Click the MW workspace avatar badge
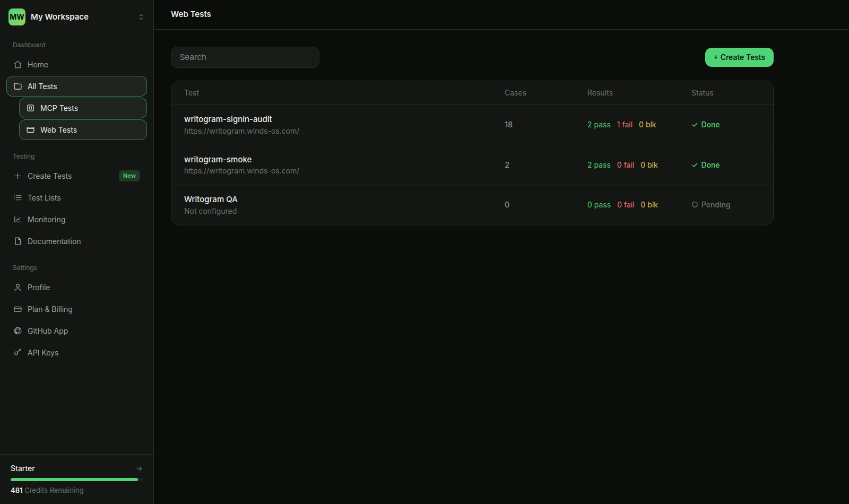The height and width of the screenshot is (504, 849). pyautogui.click(x=17, y=17)
